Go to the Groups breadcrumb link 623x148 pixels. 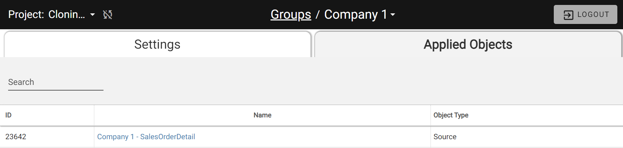[291, 14]
